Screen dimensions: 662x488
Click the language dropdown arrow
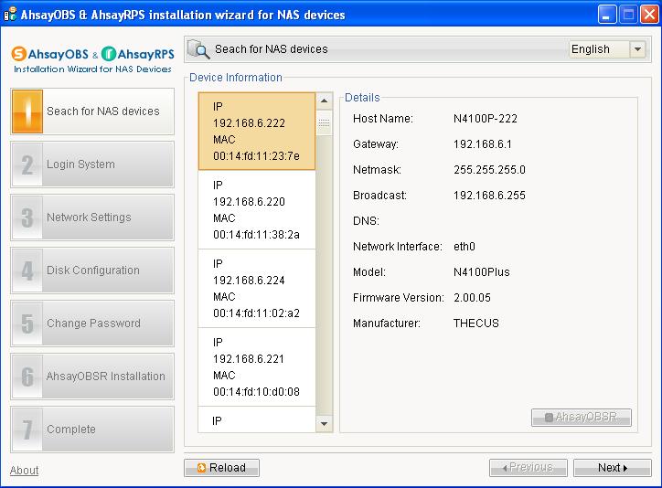tap(637, 49)
